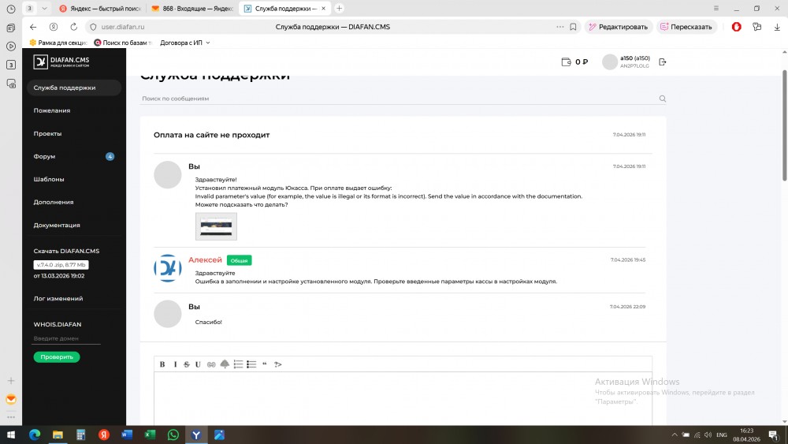Open the wallet balance icon

click(x=565, y=62)
